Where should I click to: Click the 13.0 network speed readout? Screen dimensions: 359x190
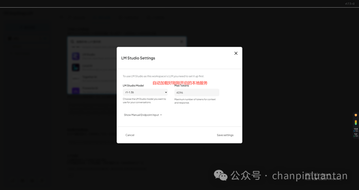coord(356,130)
